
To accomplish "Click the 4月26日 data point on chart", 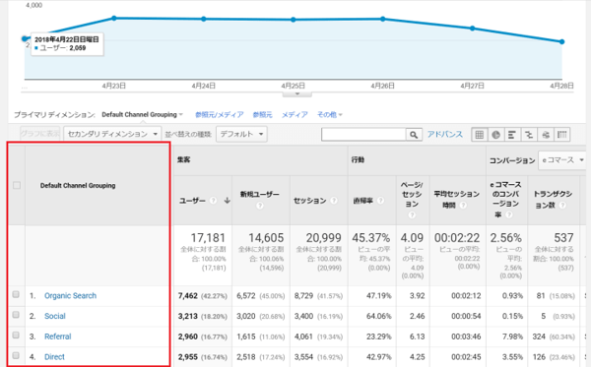I will point(382,19).
